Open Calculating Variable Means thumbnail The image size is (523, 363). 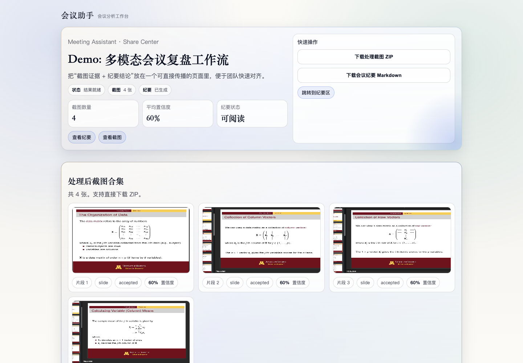tap(131, 332)
